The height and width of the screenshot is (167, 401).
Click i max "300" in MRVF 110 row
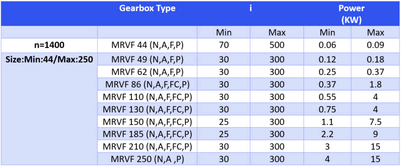click(x=277, y=97)
